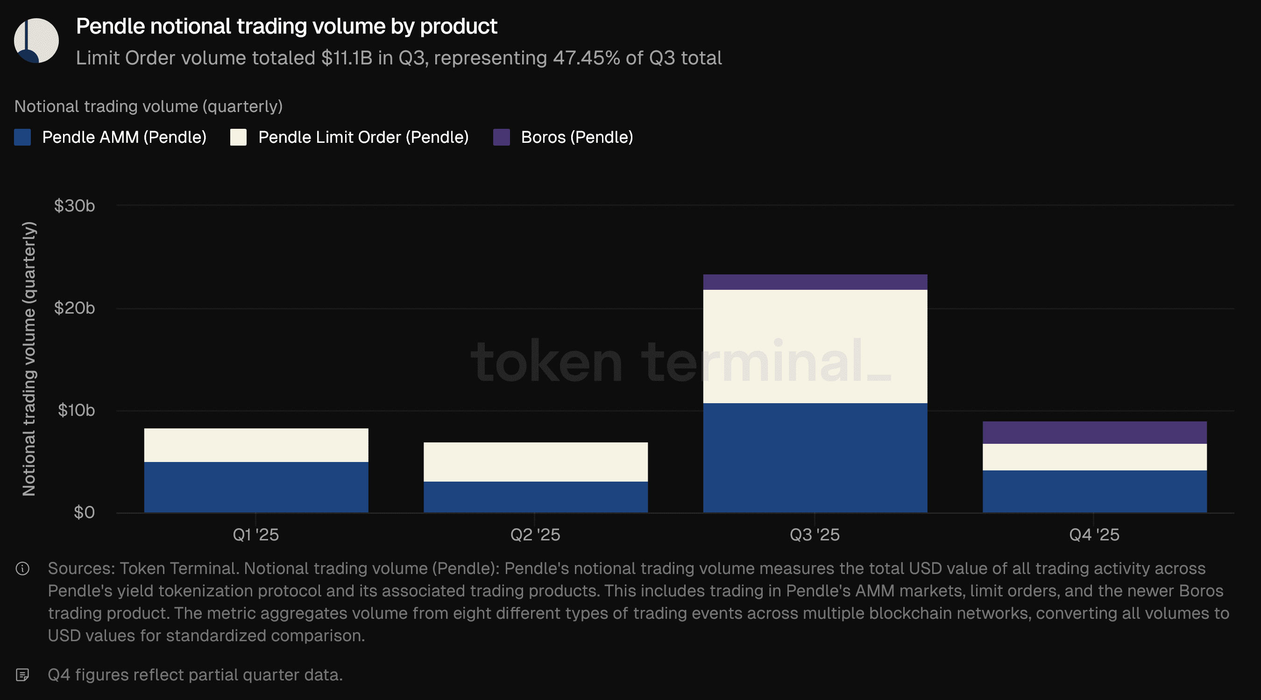Image resolution: width=1261 pixels, height=700 pixels.
Task: Click the purple Boros legend swatch
Action: click(x=501, y=138)
